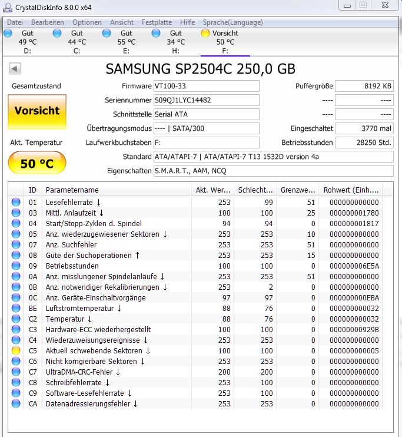Click raw value 000000006E5A

(354, 266)
